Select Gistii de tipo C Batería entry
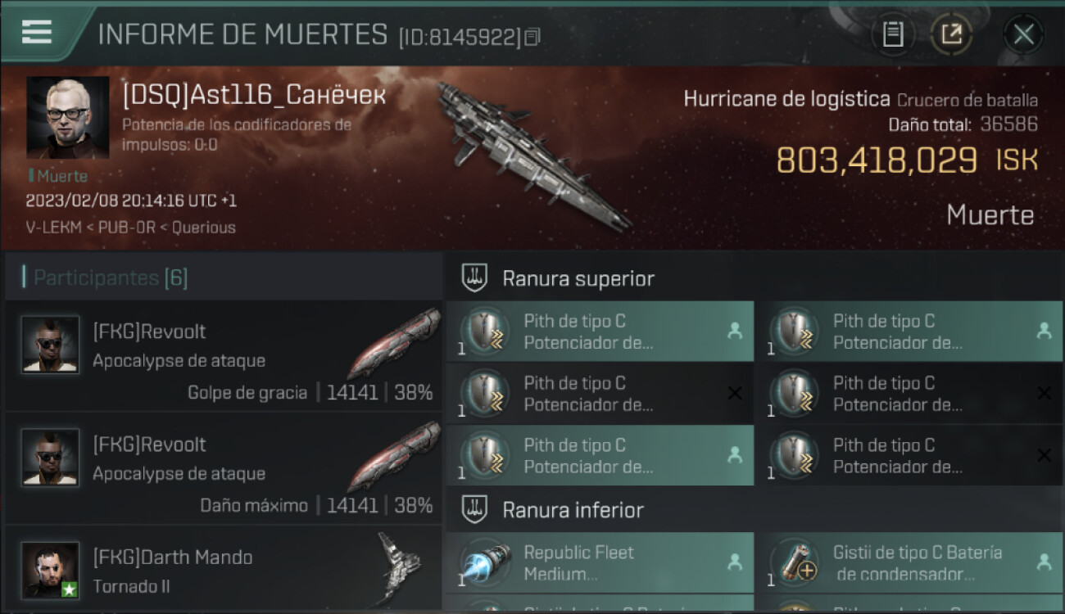This screenshot has height=614, width=1065. tap(909, 562)
